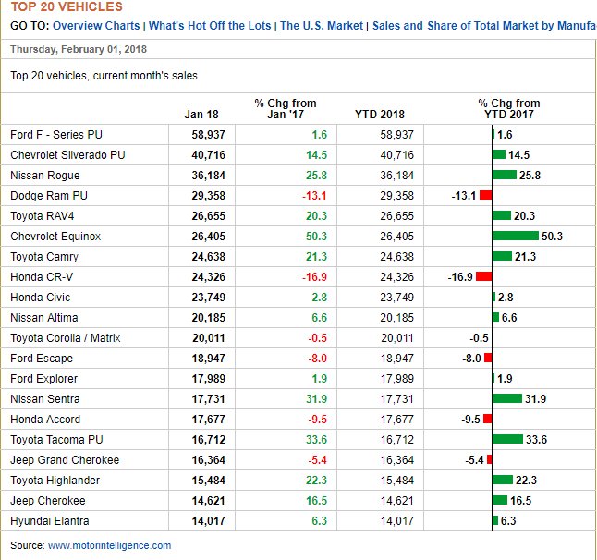Screen dimensions: 597x560
Task: Click the green 33.6 bar for Toyota Tacoma
Action: (x=507, y=439)
